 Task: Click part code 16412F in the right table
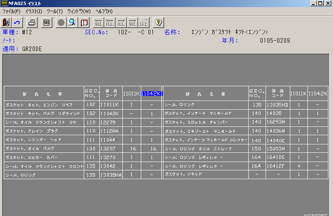pos(277,166)
